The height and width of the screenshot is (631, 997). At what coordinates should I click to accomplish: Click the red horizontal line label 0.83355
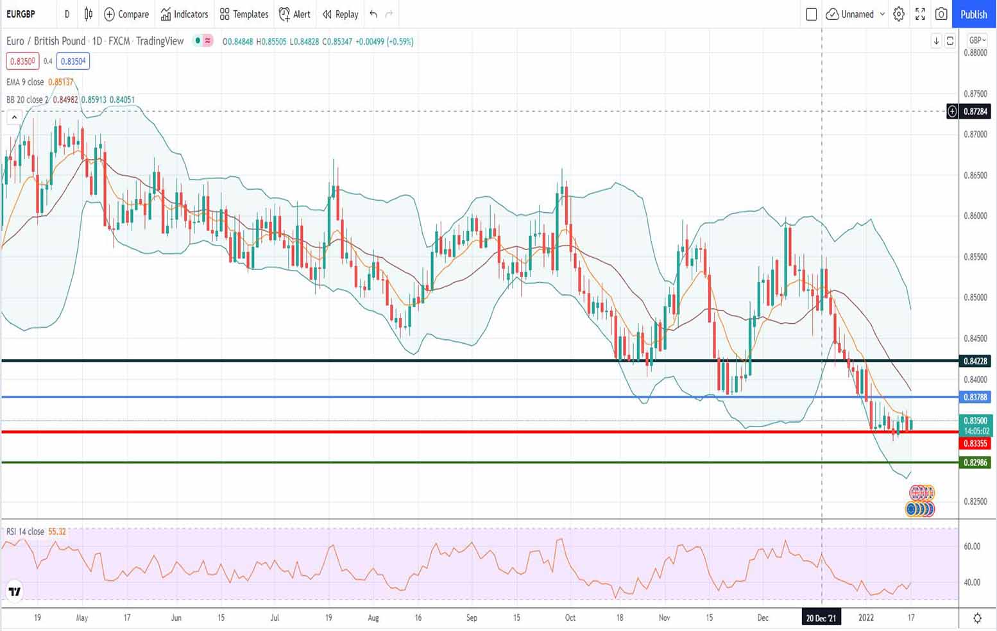(975, 444)
